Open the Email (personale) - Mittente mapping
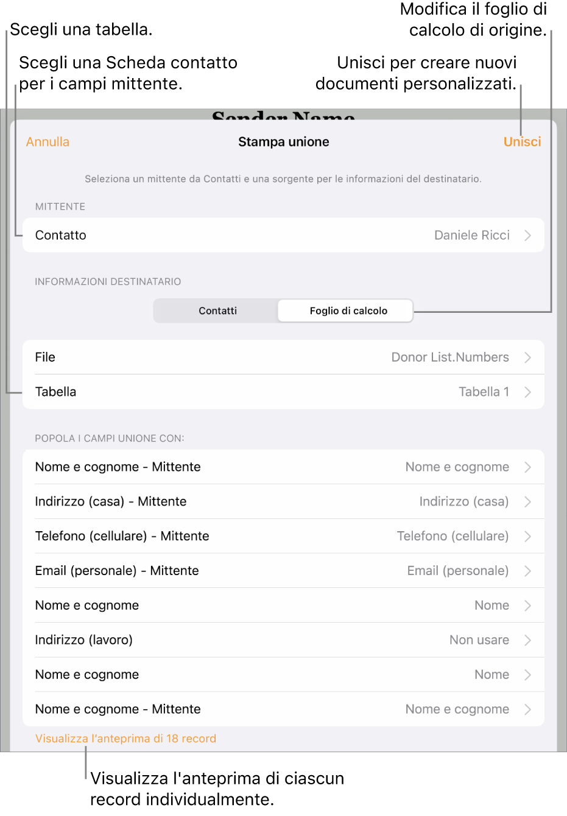Image resolution: width=567 pixels, height=816 pixels. tap(283, 571)
